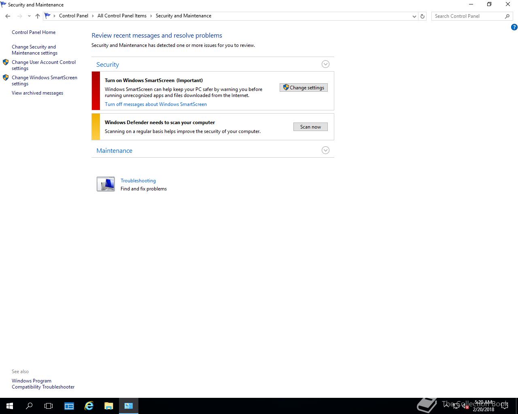Click the flag icon in the address bar

(48, 16)
